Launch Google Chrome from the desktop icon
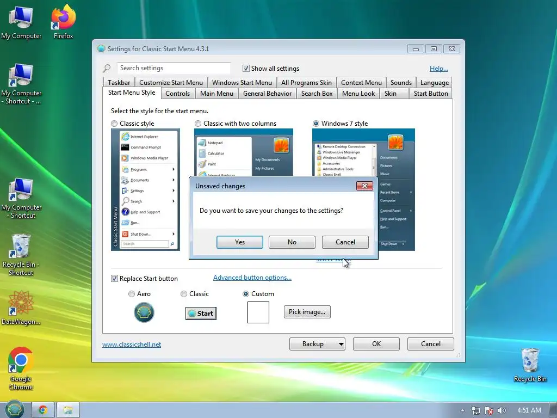This screenshot has height=418, width=557. click(21, 368)
